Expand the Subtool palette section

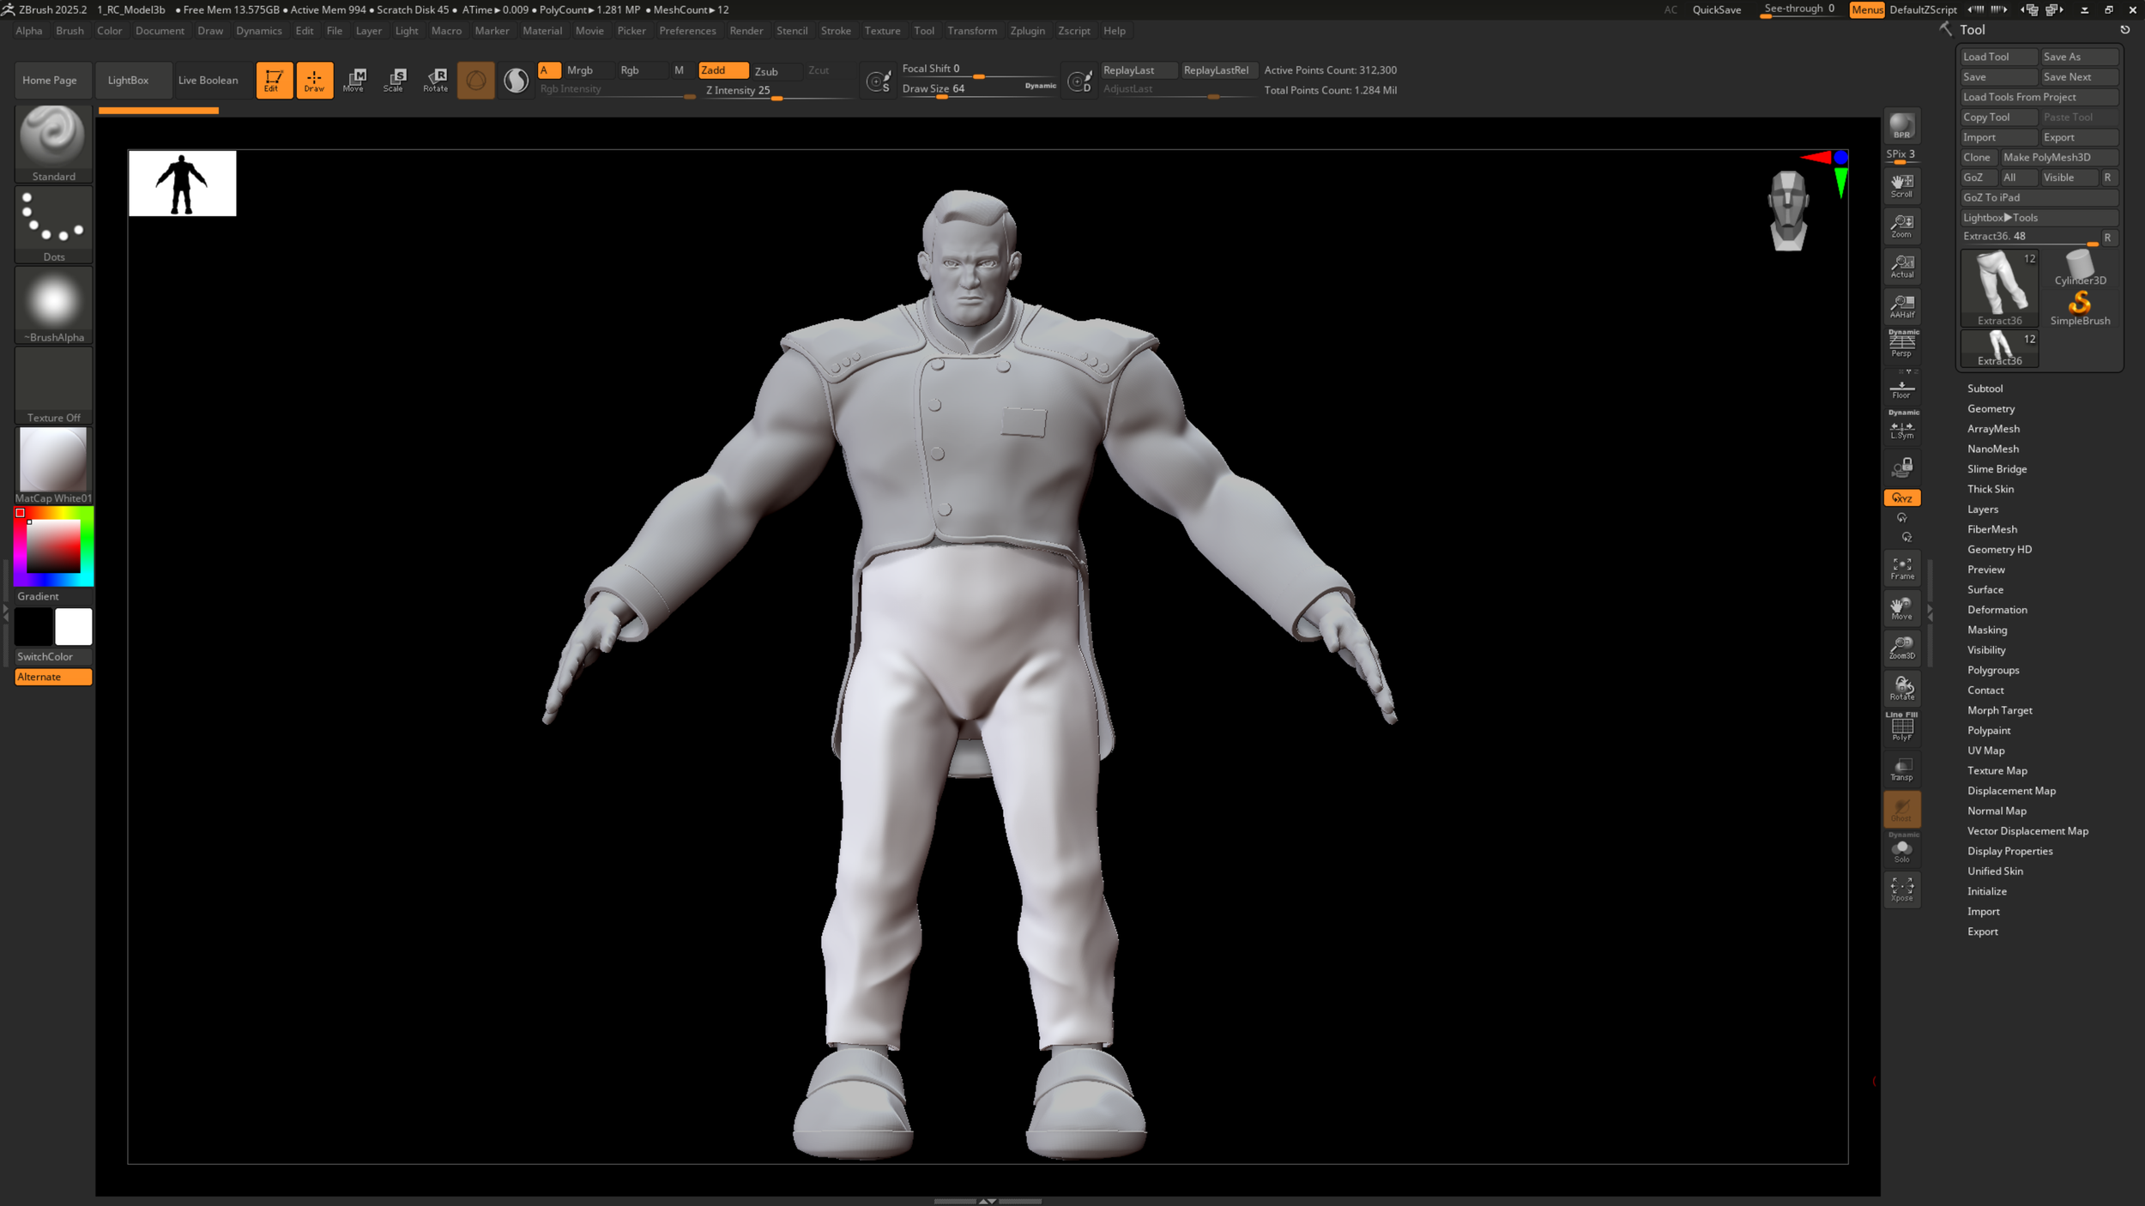click(x=1985, y=389)
